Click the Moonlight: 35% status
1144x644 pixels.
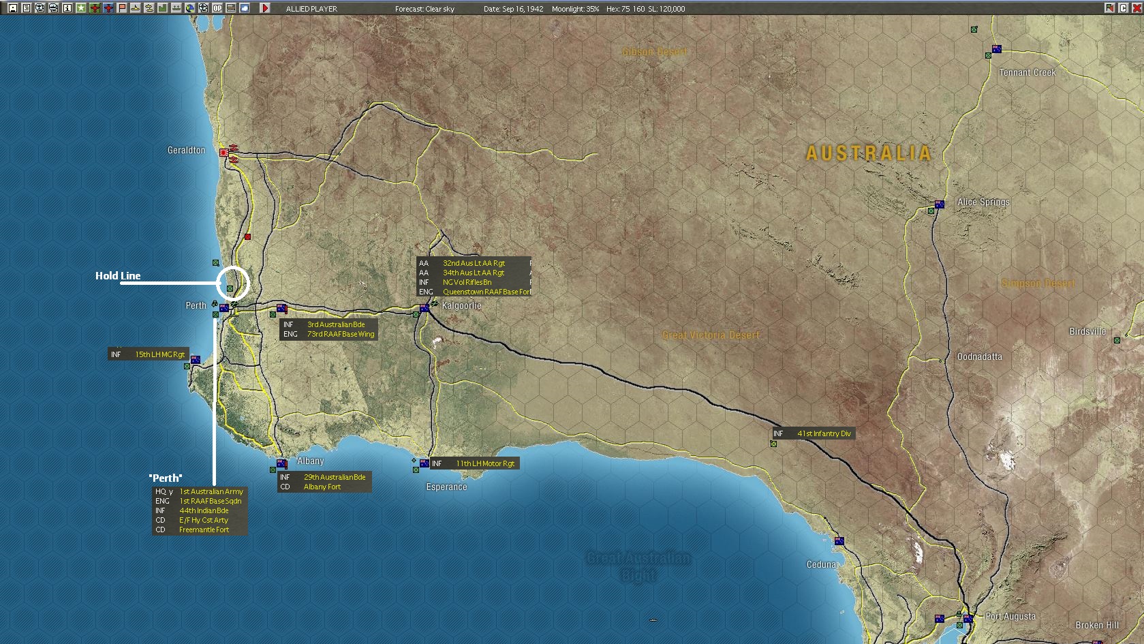pos(575,9)
